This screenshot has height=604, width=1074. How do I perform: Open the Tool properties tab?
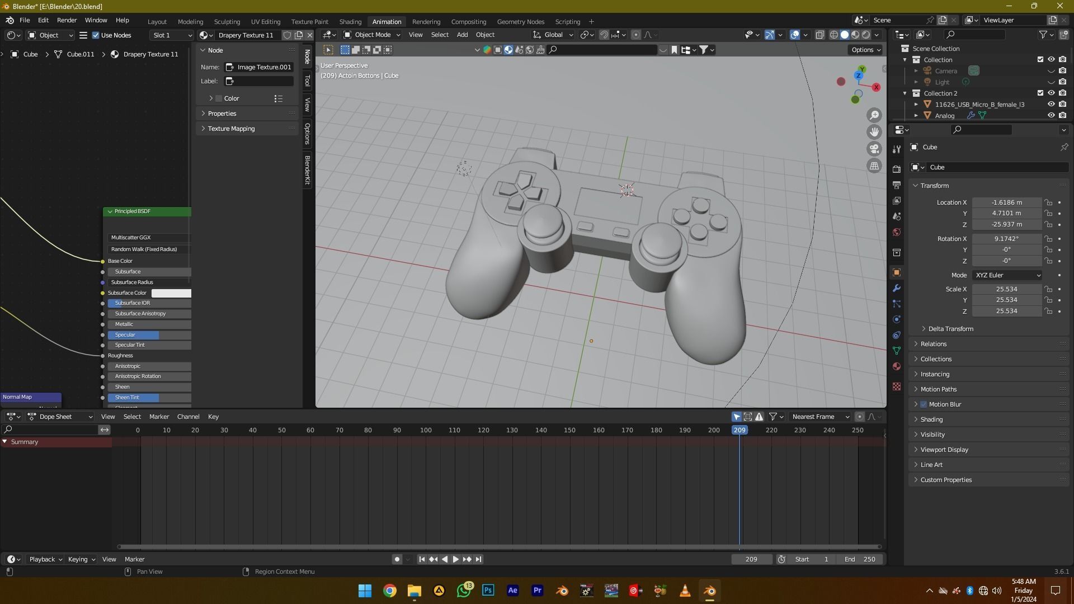897,149
